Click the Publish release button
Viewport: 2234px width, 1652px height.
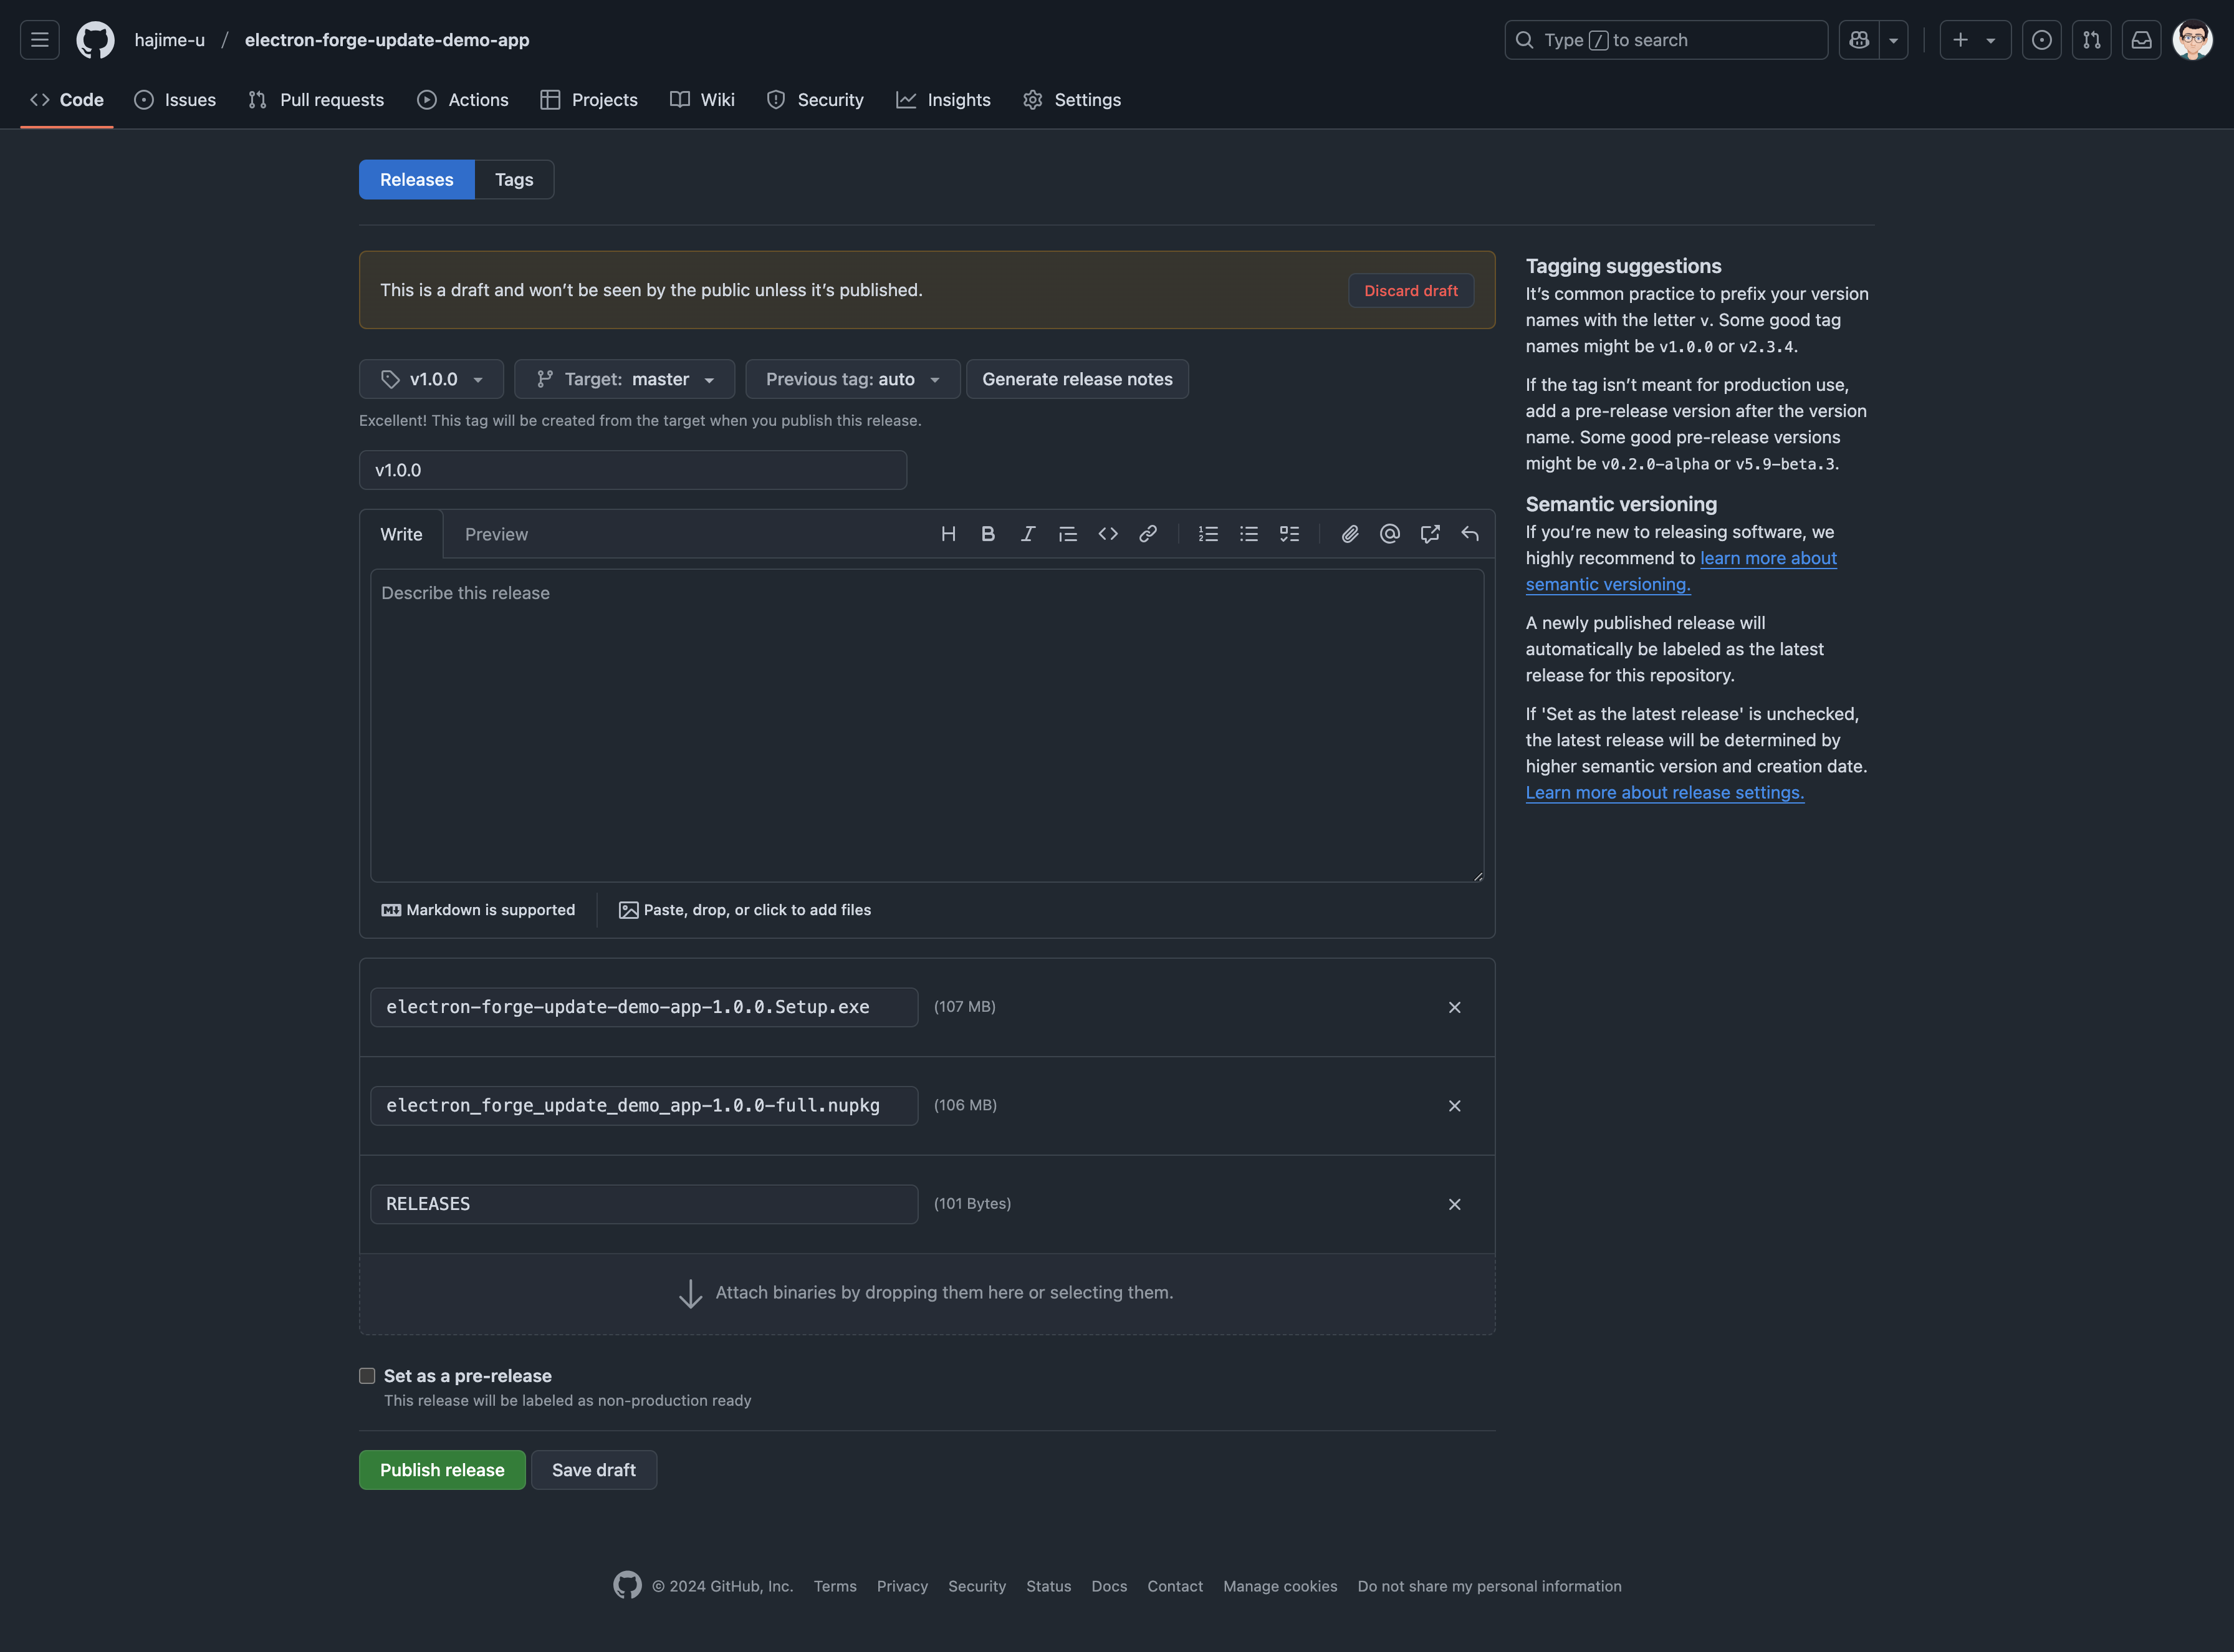point(442,1470)
